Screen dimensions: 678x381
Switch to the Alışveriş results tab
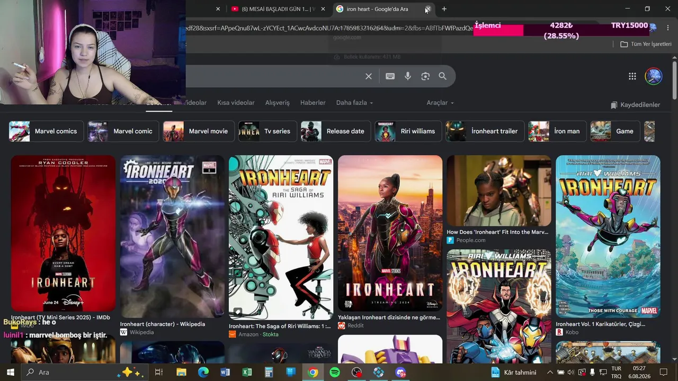click(x=278, y=103)
